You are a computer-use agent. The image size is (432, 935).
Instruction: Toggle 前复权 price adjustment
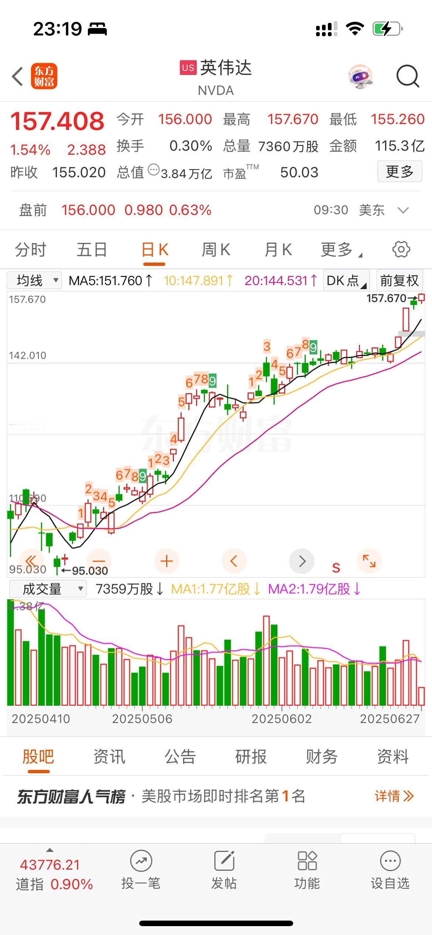point(399,281)
